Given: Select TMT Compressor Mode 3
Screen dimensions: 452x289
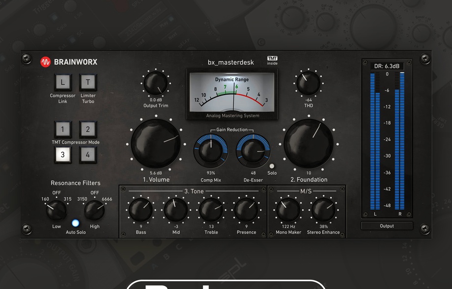Looking at the screenshot, I should click(x=63, y=155).
